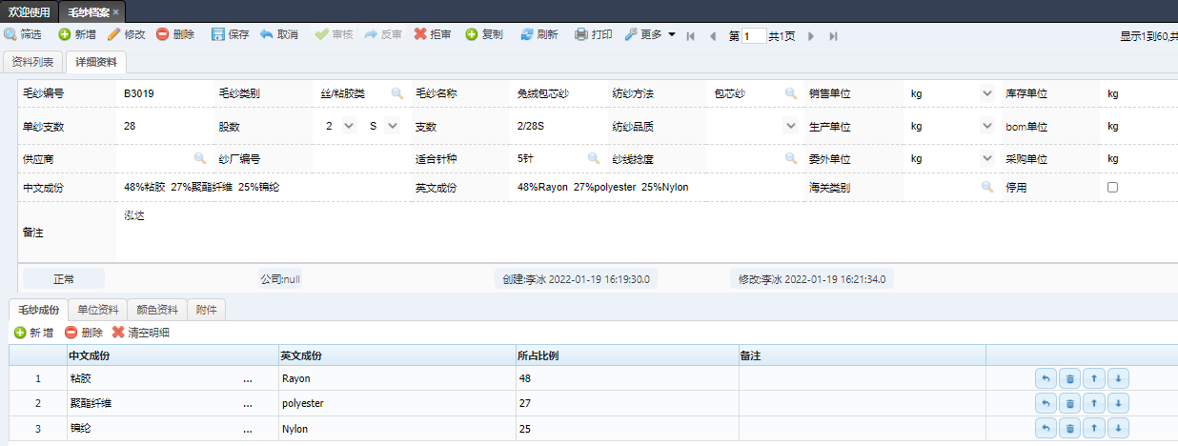Screen dimensions: 1178x446
Task: Open the 销售单位 kg dropdown
Action: (x=986, y=93)
